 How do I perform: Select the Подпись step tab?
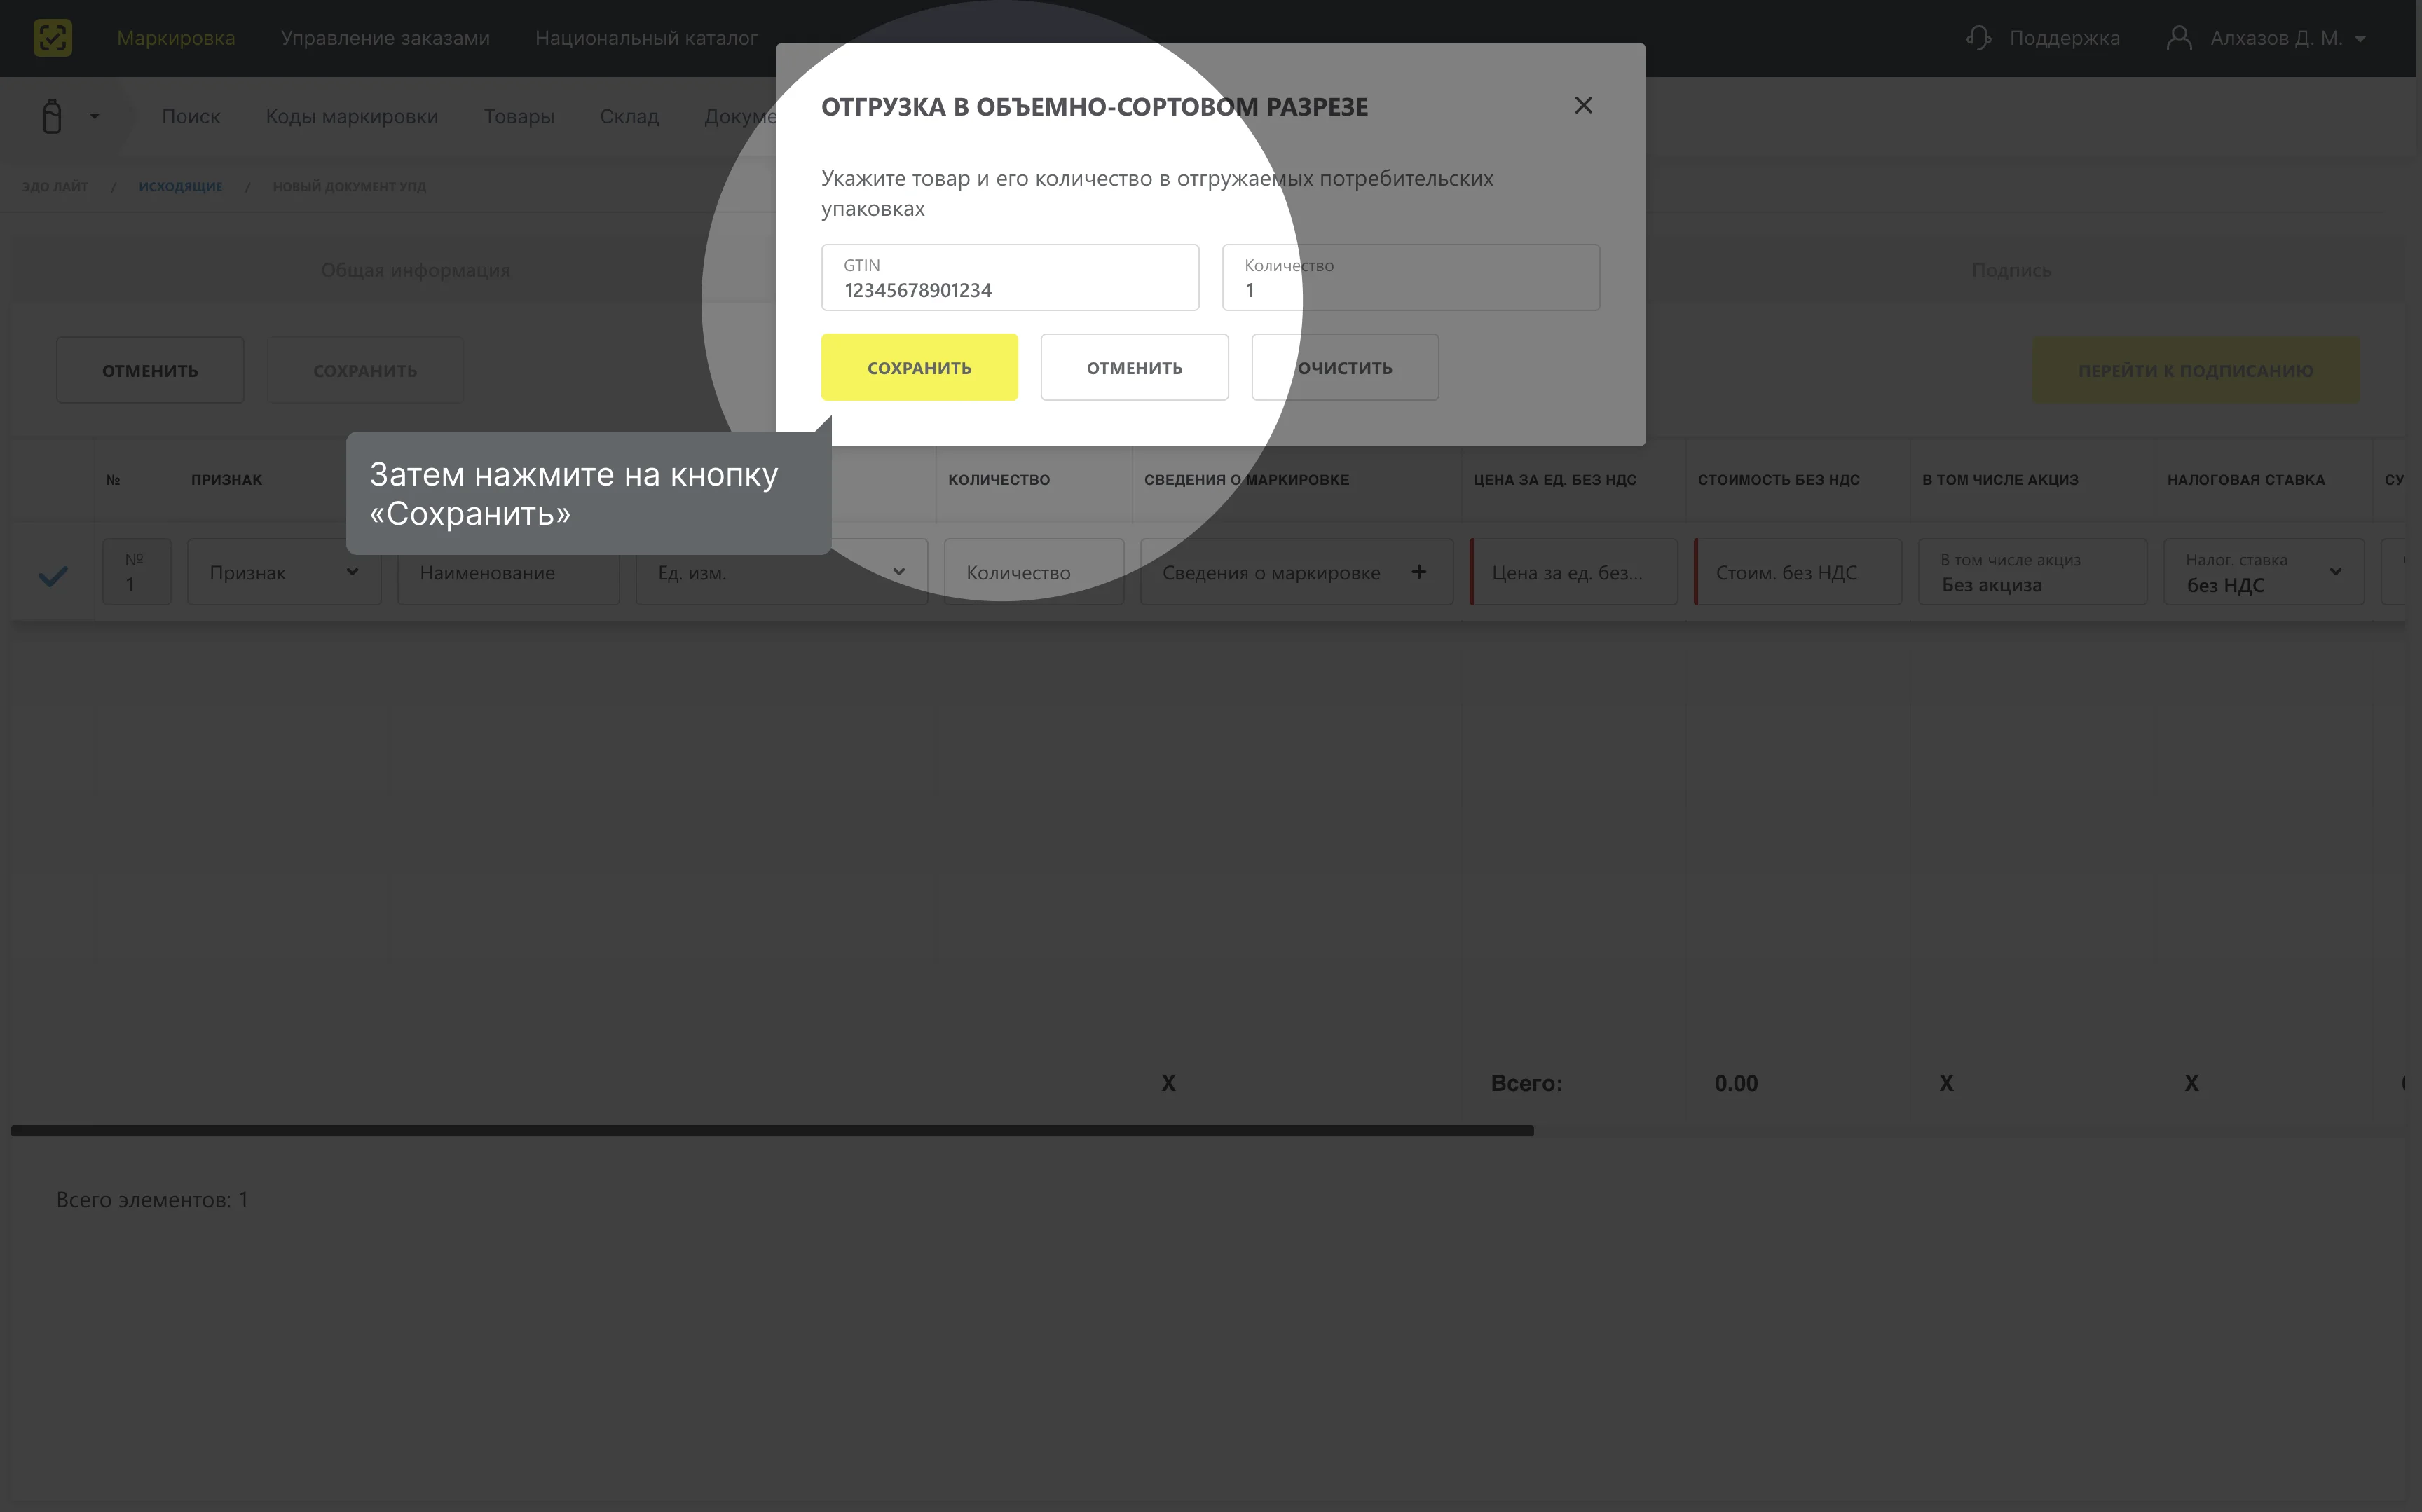point(2011,270)
